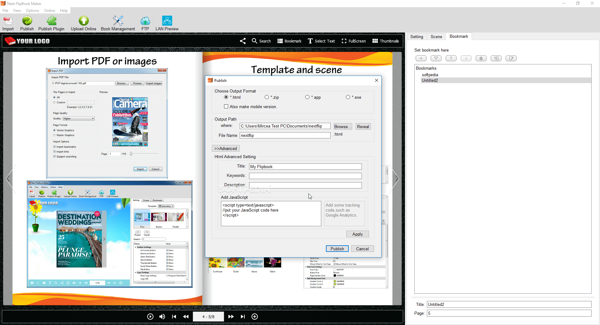Screen dimensions: 600x325
Task: Activate Select Text in flipbook toolbar
Action: pyautogui.click(x=321, y=41)
